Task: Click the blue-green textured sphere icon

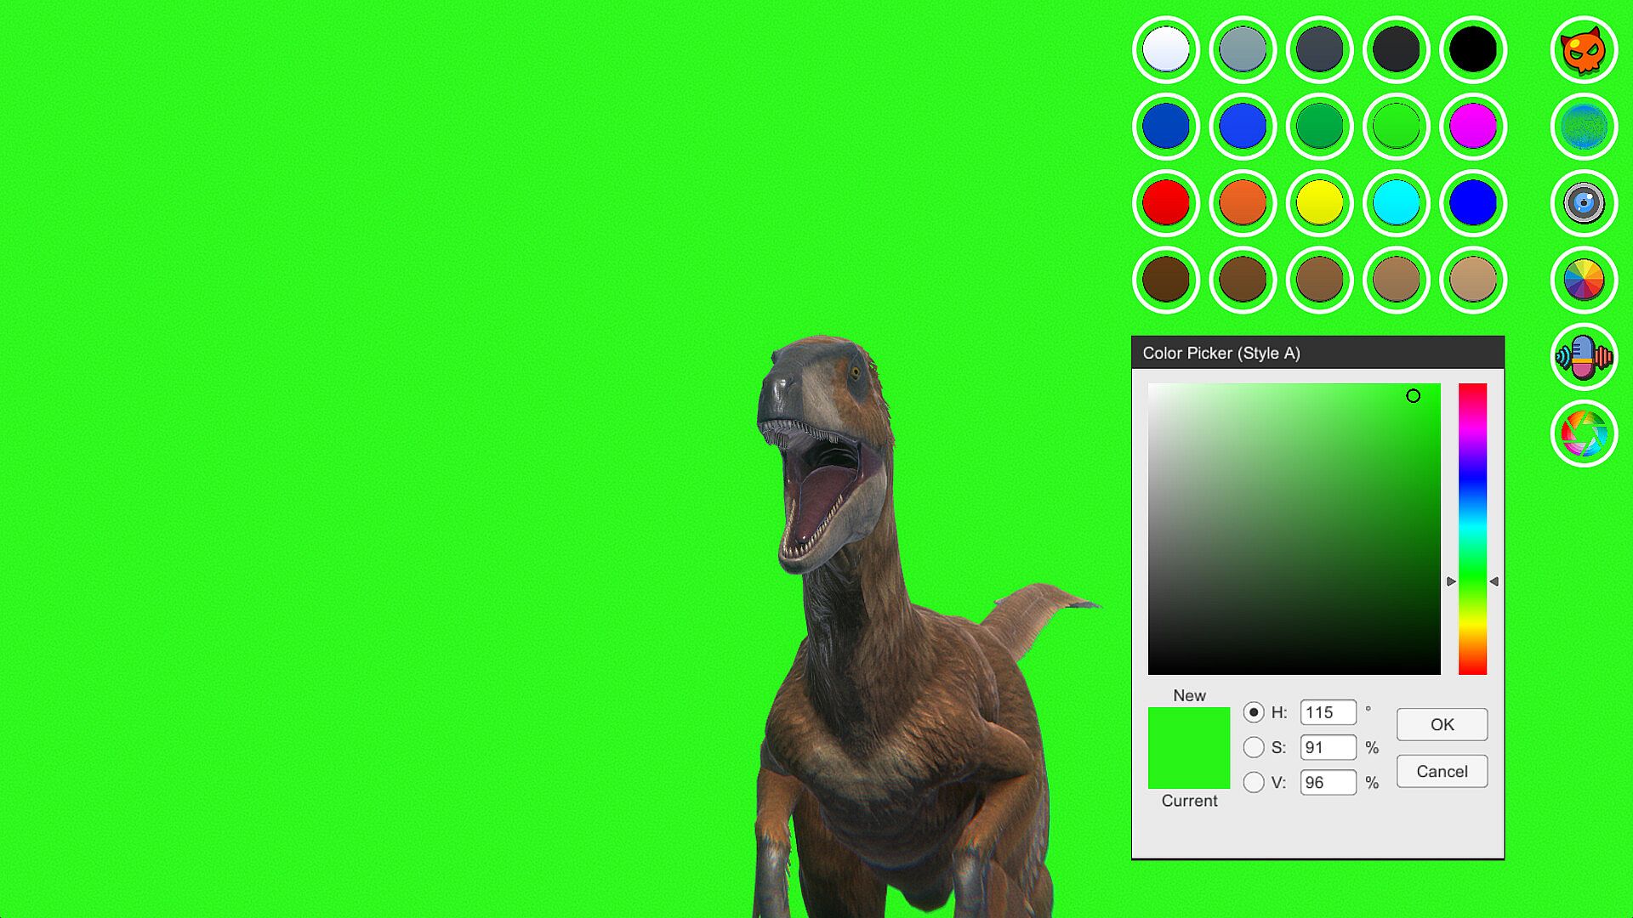Action: click(1584, 127)
